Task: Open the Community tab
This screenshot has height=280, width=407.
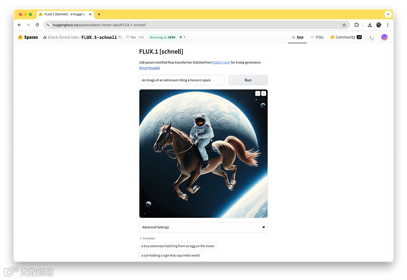Action: [x=346, y=37]
